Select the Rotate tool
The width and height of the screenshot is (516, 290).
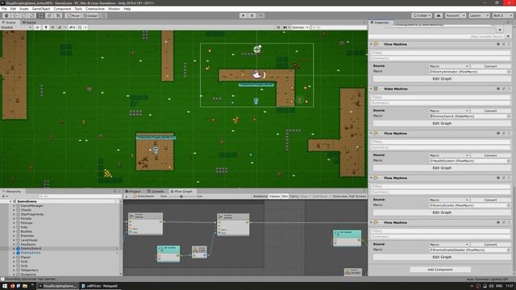[23, 15]
